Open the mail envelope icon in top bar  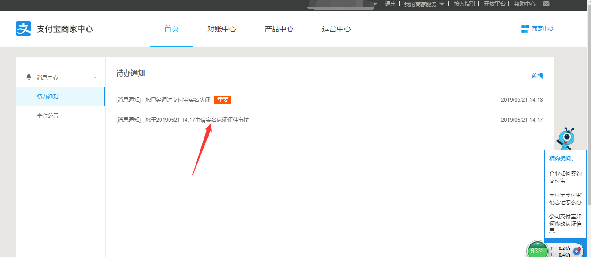point(546,4)
